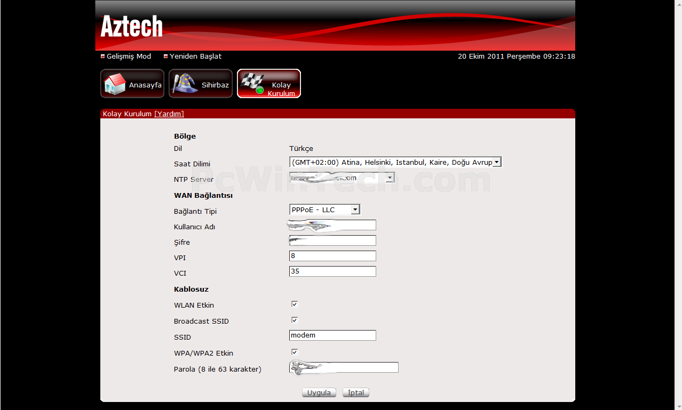Focus the VPI input field
The width and height of the screenshot is (682, 410).
point(332,256)
